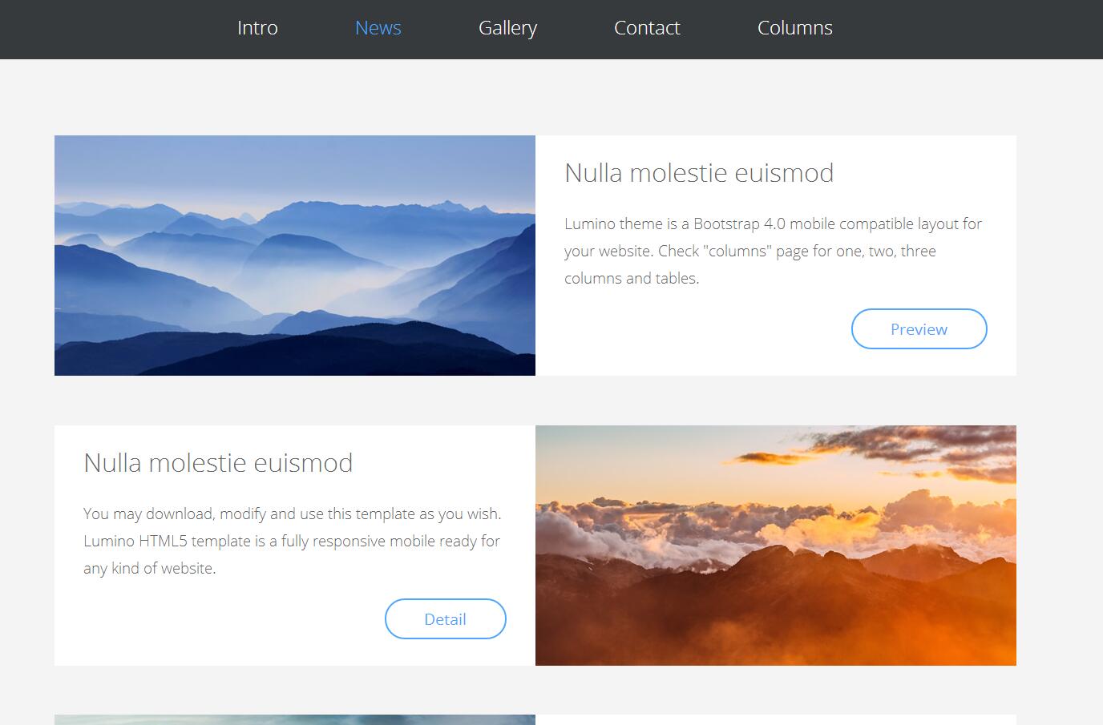
Task: Click the Detail button
Action: [x=445, y=619]
